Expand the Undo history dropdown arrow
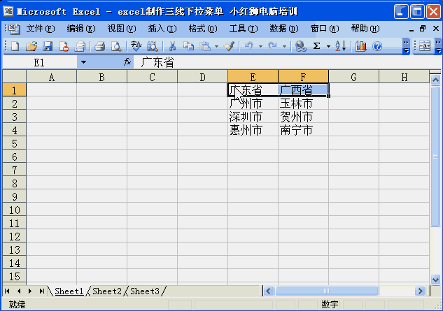The height and width of the screenshot is (311, 443). pyautogui.click(x=260, y=46)
